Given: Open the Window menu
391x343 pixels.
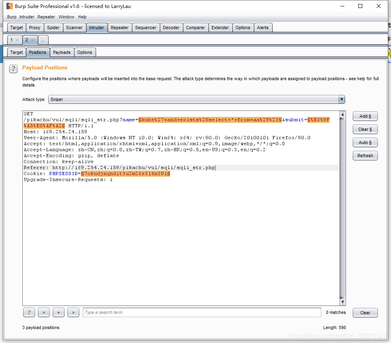Looking at the screenshot, I should [66, 17].
